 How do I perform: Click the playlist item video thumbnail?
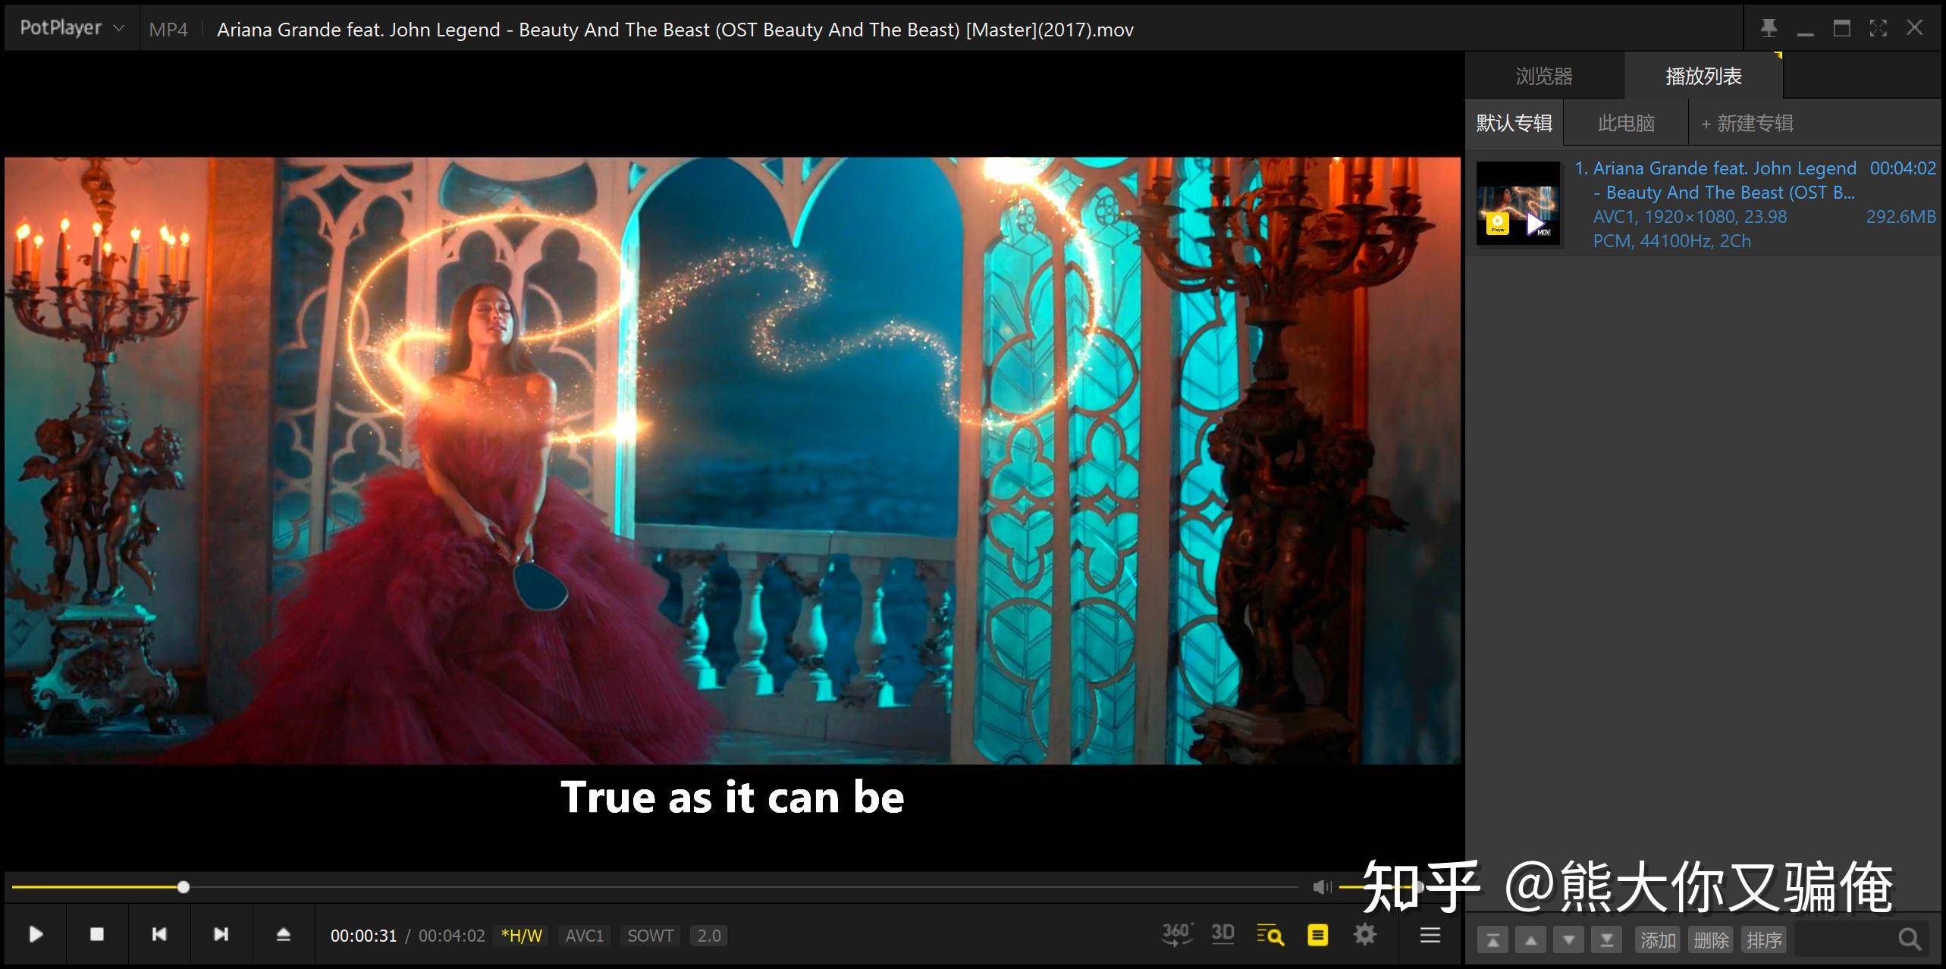tap(1518, 203)
